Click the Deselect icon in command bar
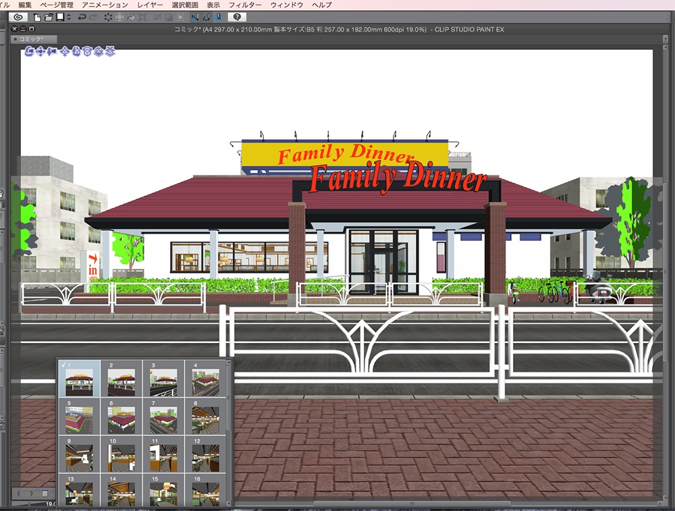Image resolution: width=675 pixels, height=511 pixels. pyautogui.click(x=157, y=18)
